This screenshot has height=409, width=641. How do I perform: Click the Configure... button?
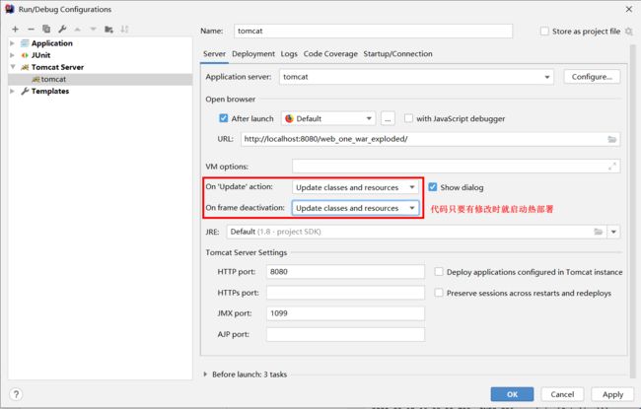point(592,77)
